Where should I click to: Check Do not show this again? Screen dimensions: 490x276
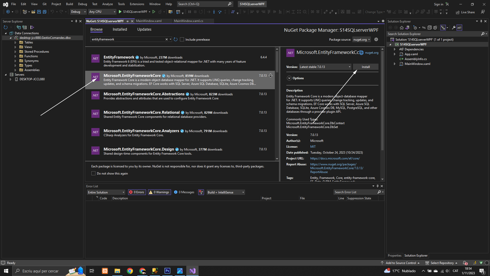(93, 173)
